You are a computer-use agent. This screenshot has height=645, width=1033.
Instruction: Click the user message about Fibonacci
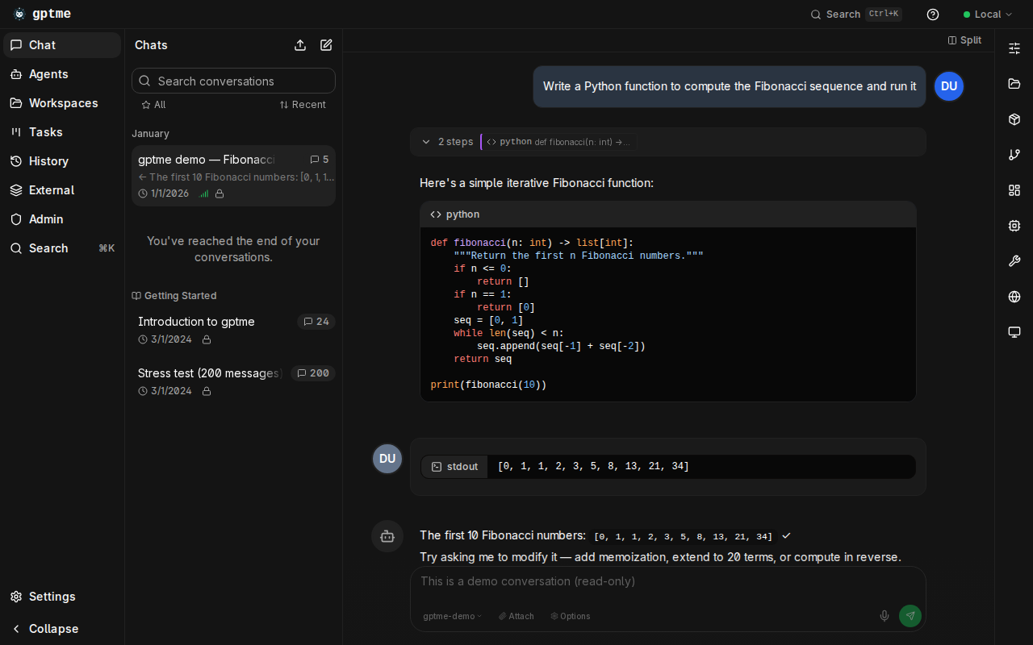tap(730, 86)
